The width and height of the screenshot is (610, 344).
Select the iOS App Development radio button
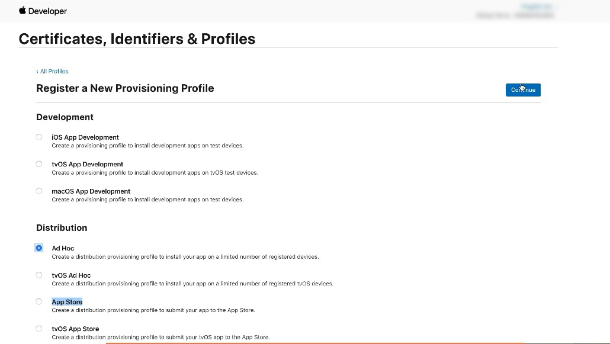(39, 137)
